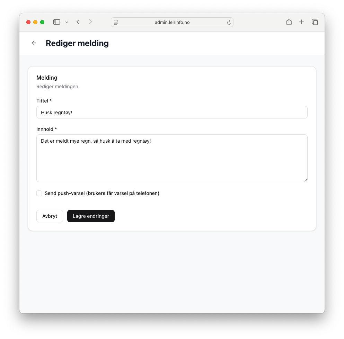Image resolution: width=344 pixels, height=339 pixels.
Task: Show the tab overview icon
Action: [315, 22]
